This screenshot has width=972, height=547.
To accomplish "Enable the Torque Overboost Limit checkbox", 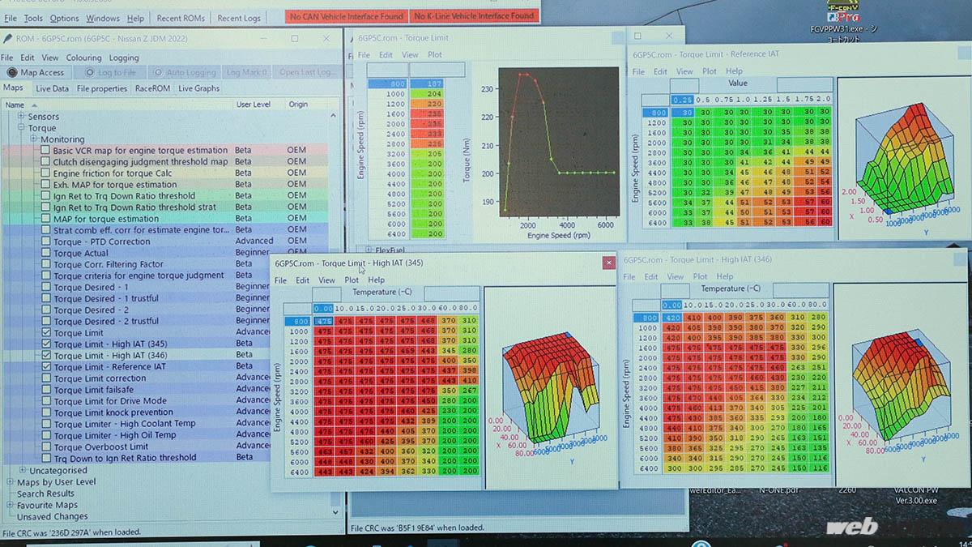I will [x=45, y=446].
